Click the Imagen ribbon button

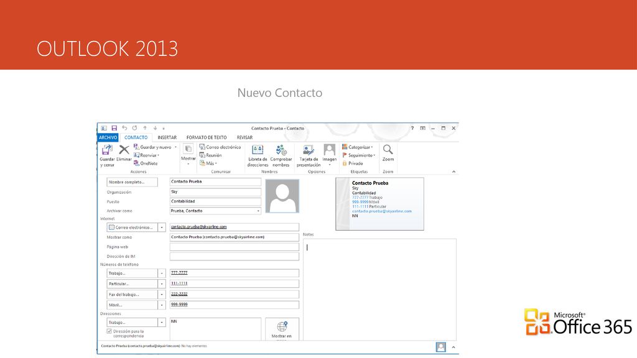coord(330,155)
